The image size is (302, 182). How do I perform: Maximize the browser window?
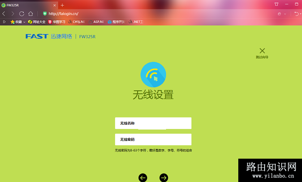pos(296,4)
